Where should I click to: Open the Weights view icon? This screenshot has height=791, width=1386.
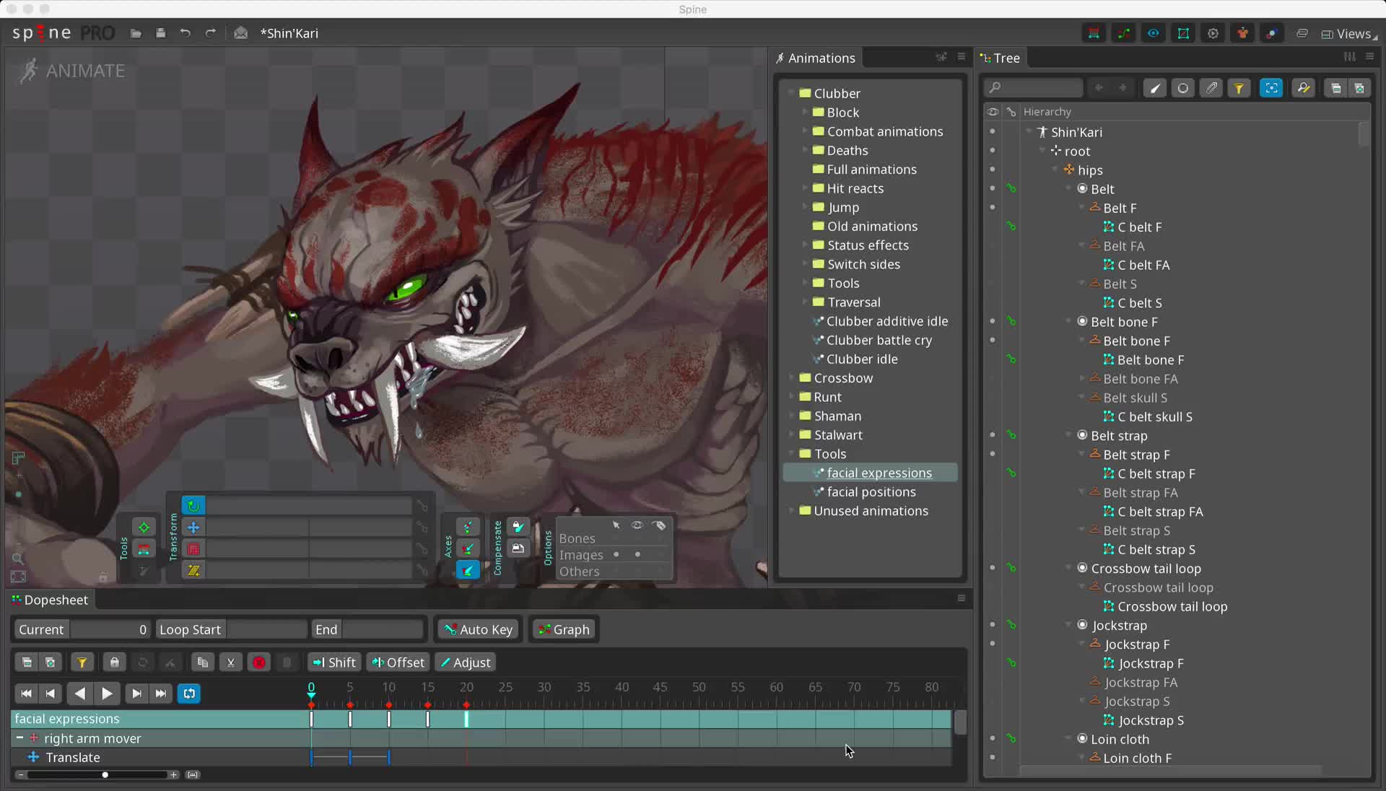(x=1094, y=33)
